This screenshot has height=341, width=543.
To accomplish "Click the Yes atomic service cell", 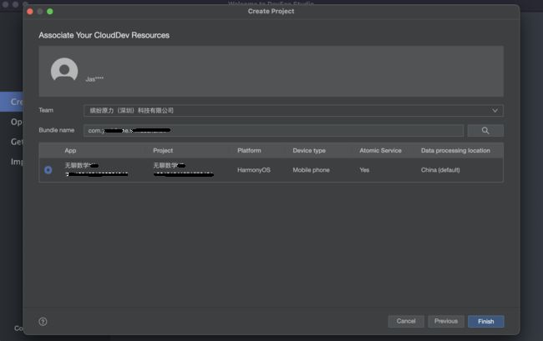I will pyautogui.click(x=364, y=170).
